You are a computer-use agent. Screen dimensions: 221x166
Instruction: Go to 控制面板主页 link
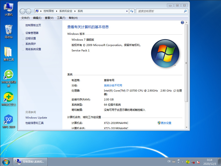[x=33, y=25]
